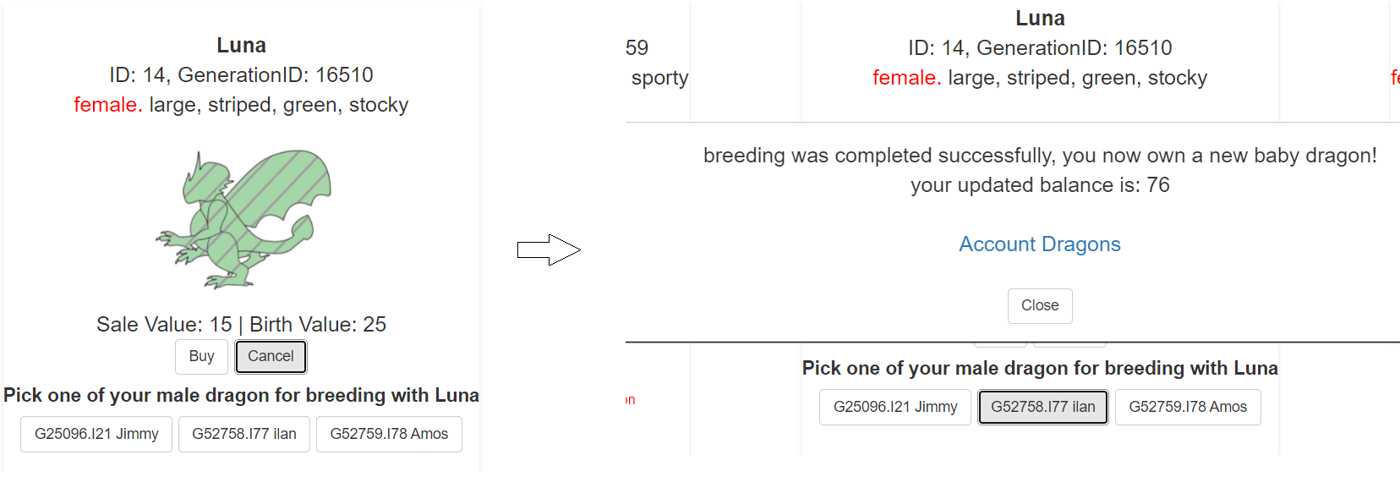Click the green striped dragon image
1400x488 pixels.
click(x=243, y=219)
